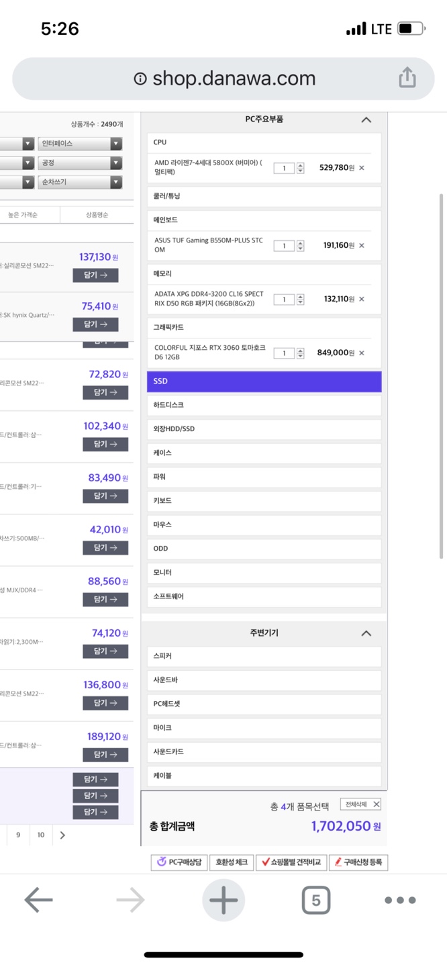Screen dimensions: 447x967
Task: Select the SSD category
Action: coord(264,381)
